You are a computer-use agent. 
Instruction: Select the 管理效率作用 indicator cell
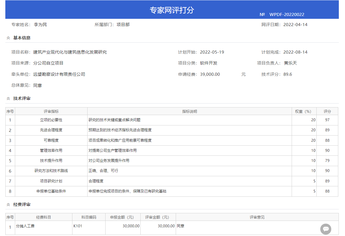tap(51, 150)
